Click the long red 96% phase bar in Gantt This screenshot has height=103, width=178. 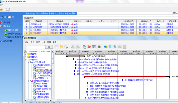click(127, 77)
